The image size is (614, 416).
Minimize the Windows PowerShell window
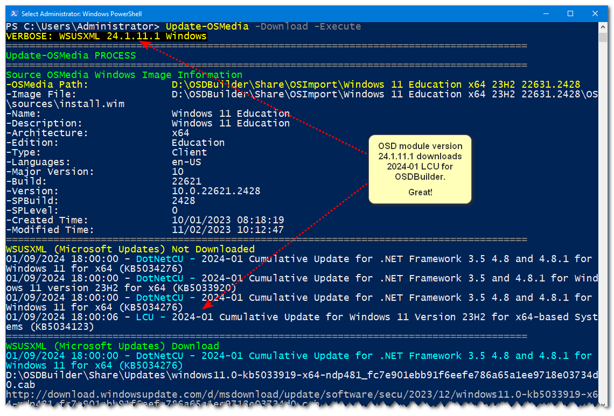tap(546, 13)
